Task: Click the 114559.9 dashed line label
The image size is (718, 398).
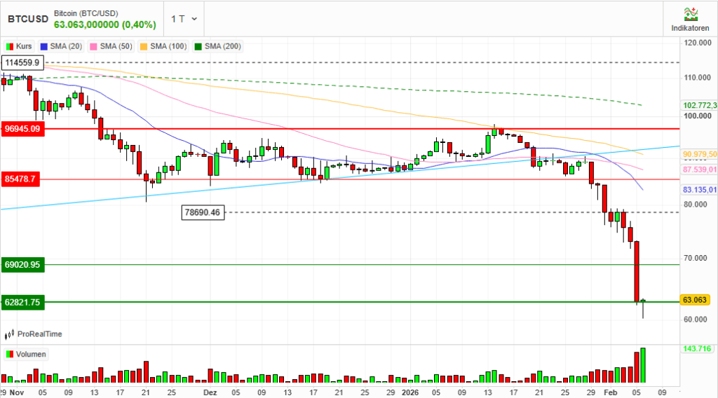Action: click(x=22, y=62)
